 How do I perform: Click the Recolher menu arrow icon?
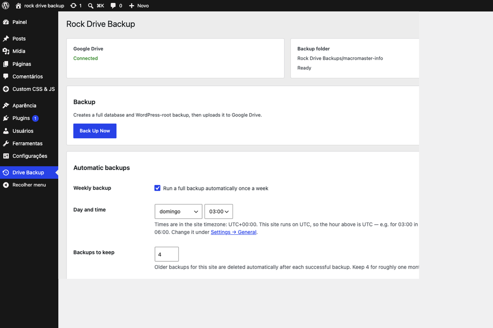(6, 185)
